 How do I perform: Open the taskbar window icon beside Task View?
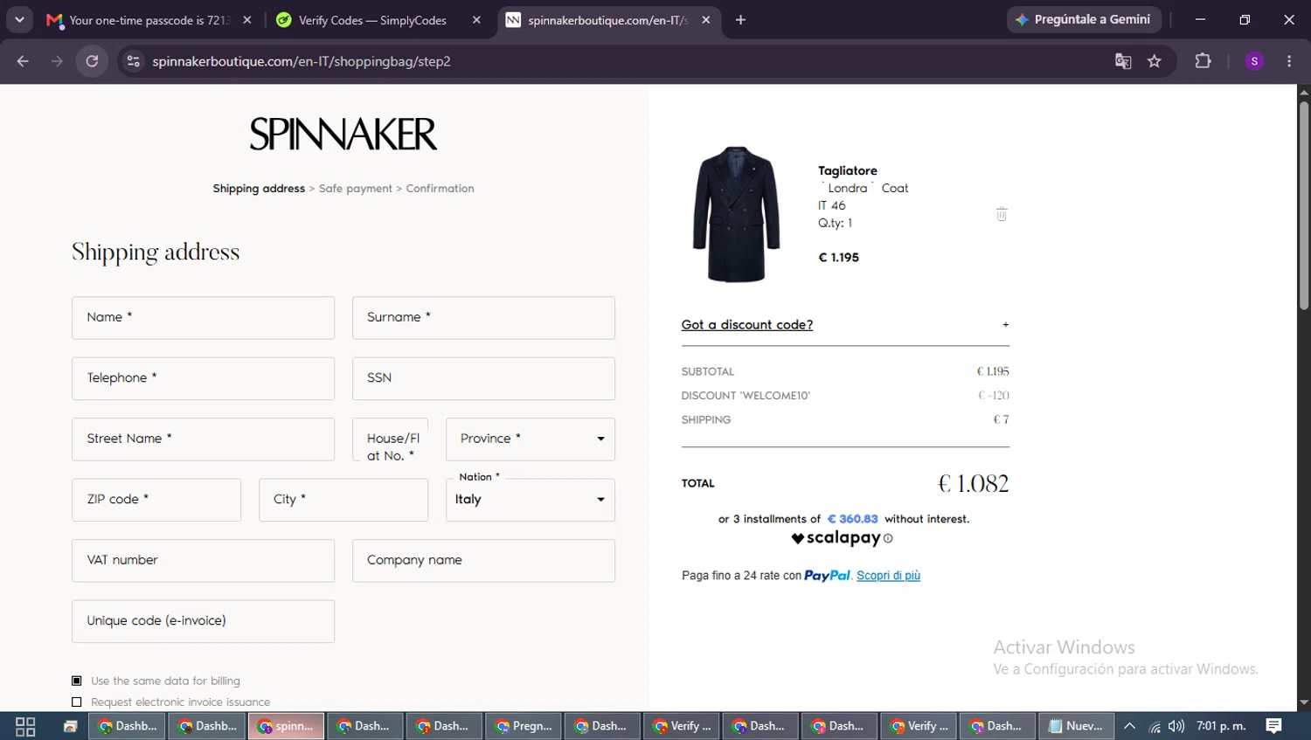[70, 726]
